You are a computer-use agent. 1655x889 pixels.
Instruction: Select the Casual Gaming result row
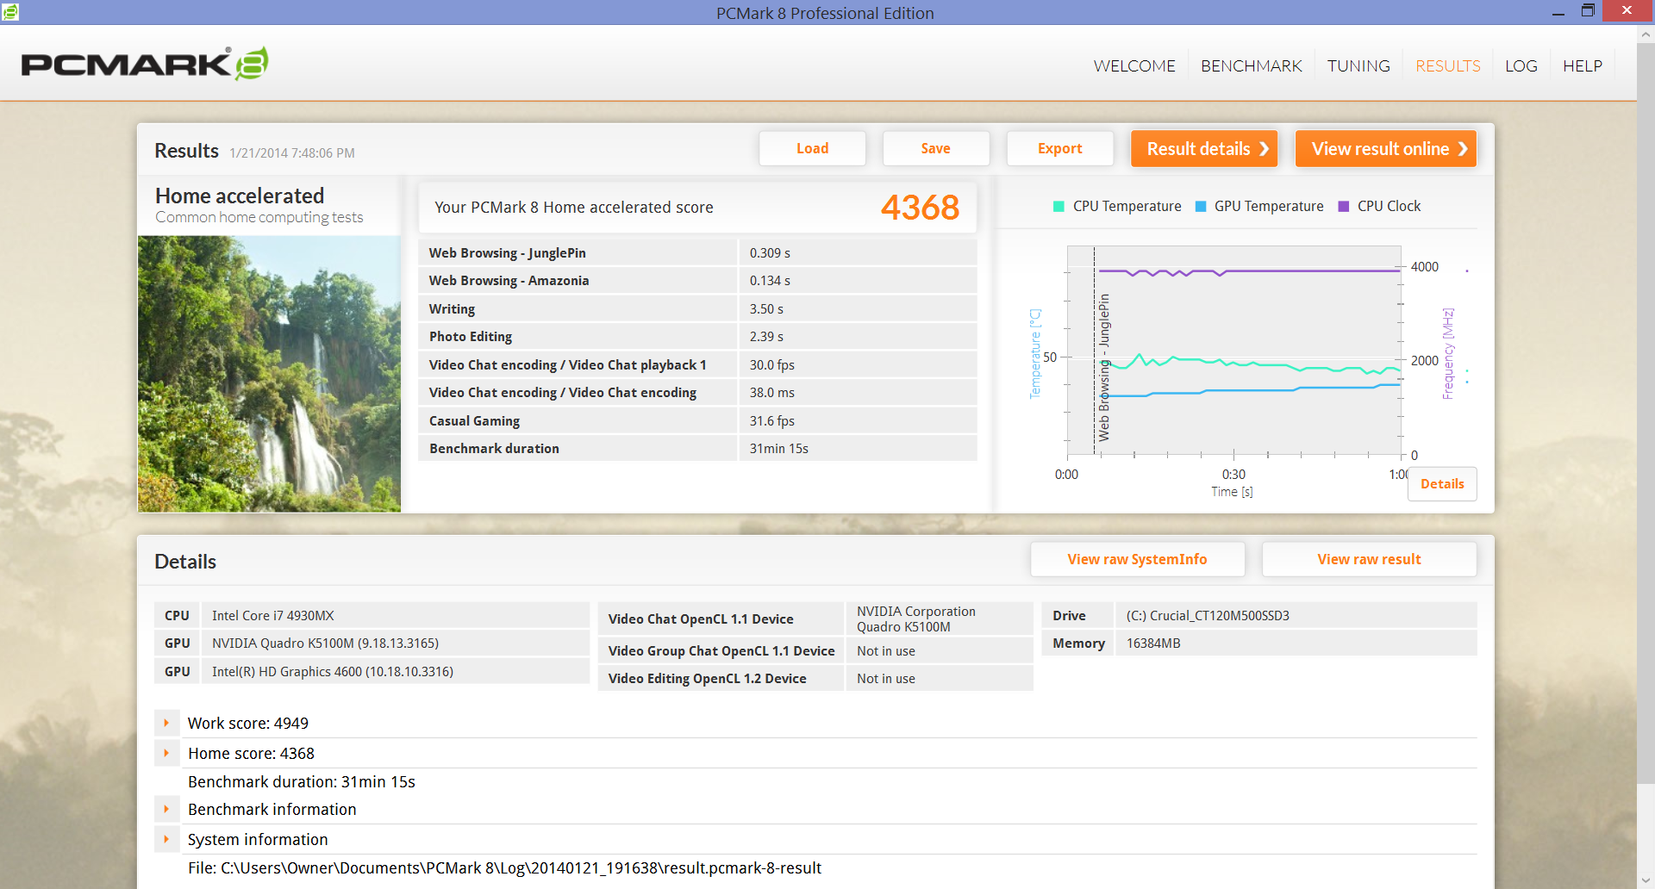coord(697,420)
